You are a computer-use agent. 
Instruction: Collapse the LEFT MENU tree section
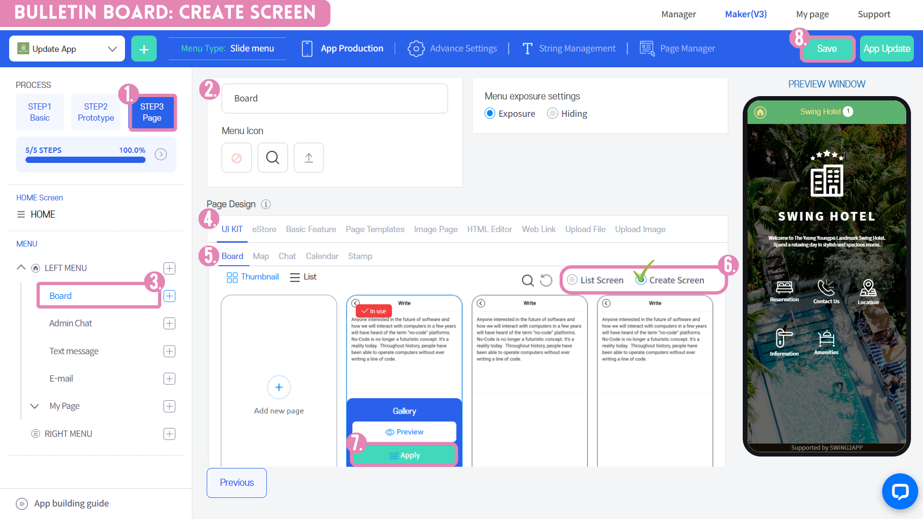21,268
